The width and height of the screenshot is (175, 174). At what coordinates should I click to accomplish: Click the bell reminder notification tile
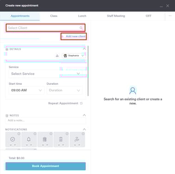(29, 139)
